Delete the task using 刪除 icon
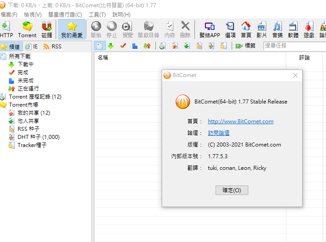 coord(185,30)
